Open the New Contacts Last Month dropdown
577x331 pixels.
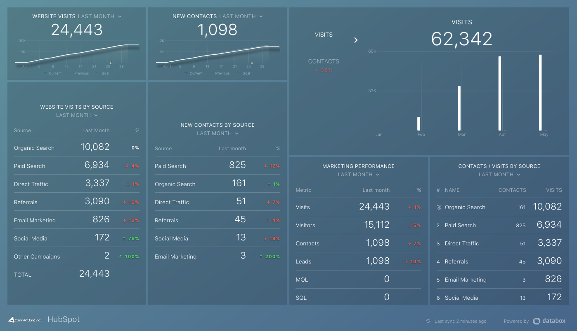tap(261, 16)
